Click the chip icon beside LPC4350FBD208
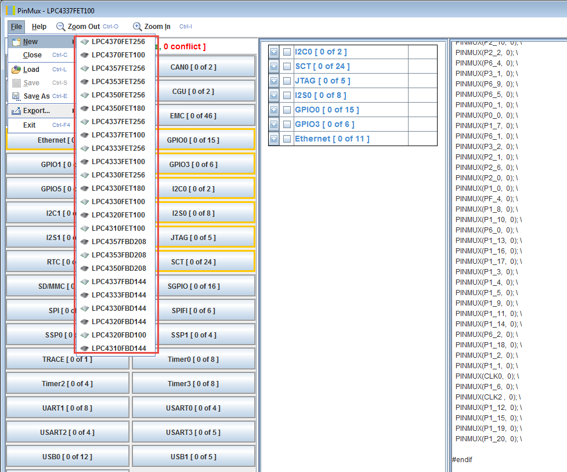Screen dimensions: 567x472 pos(85,268)
